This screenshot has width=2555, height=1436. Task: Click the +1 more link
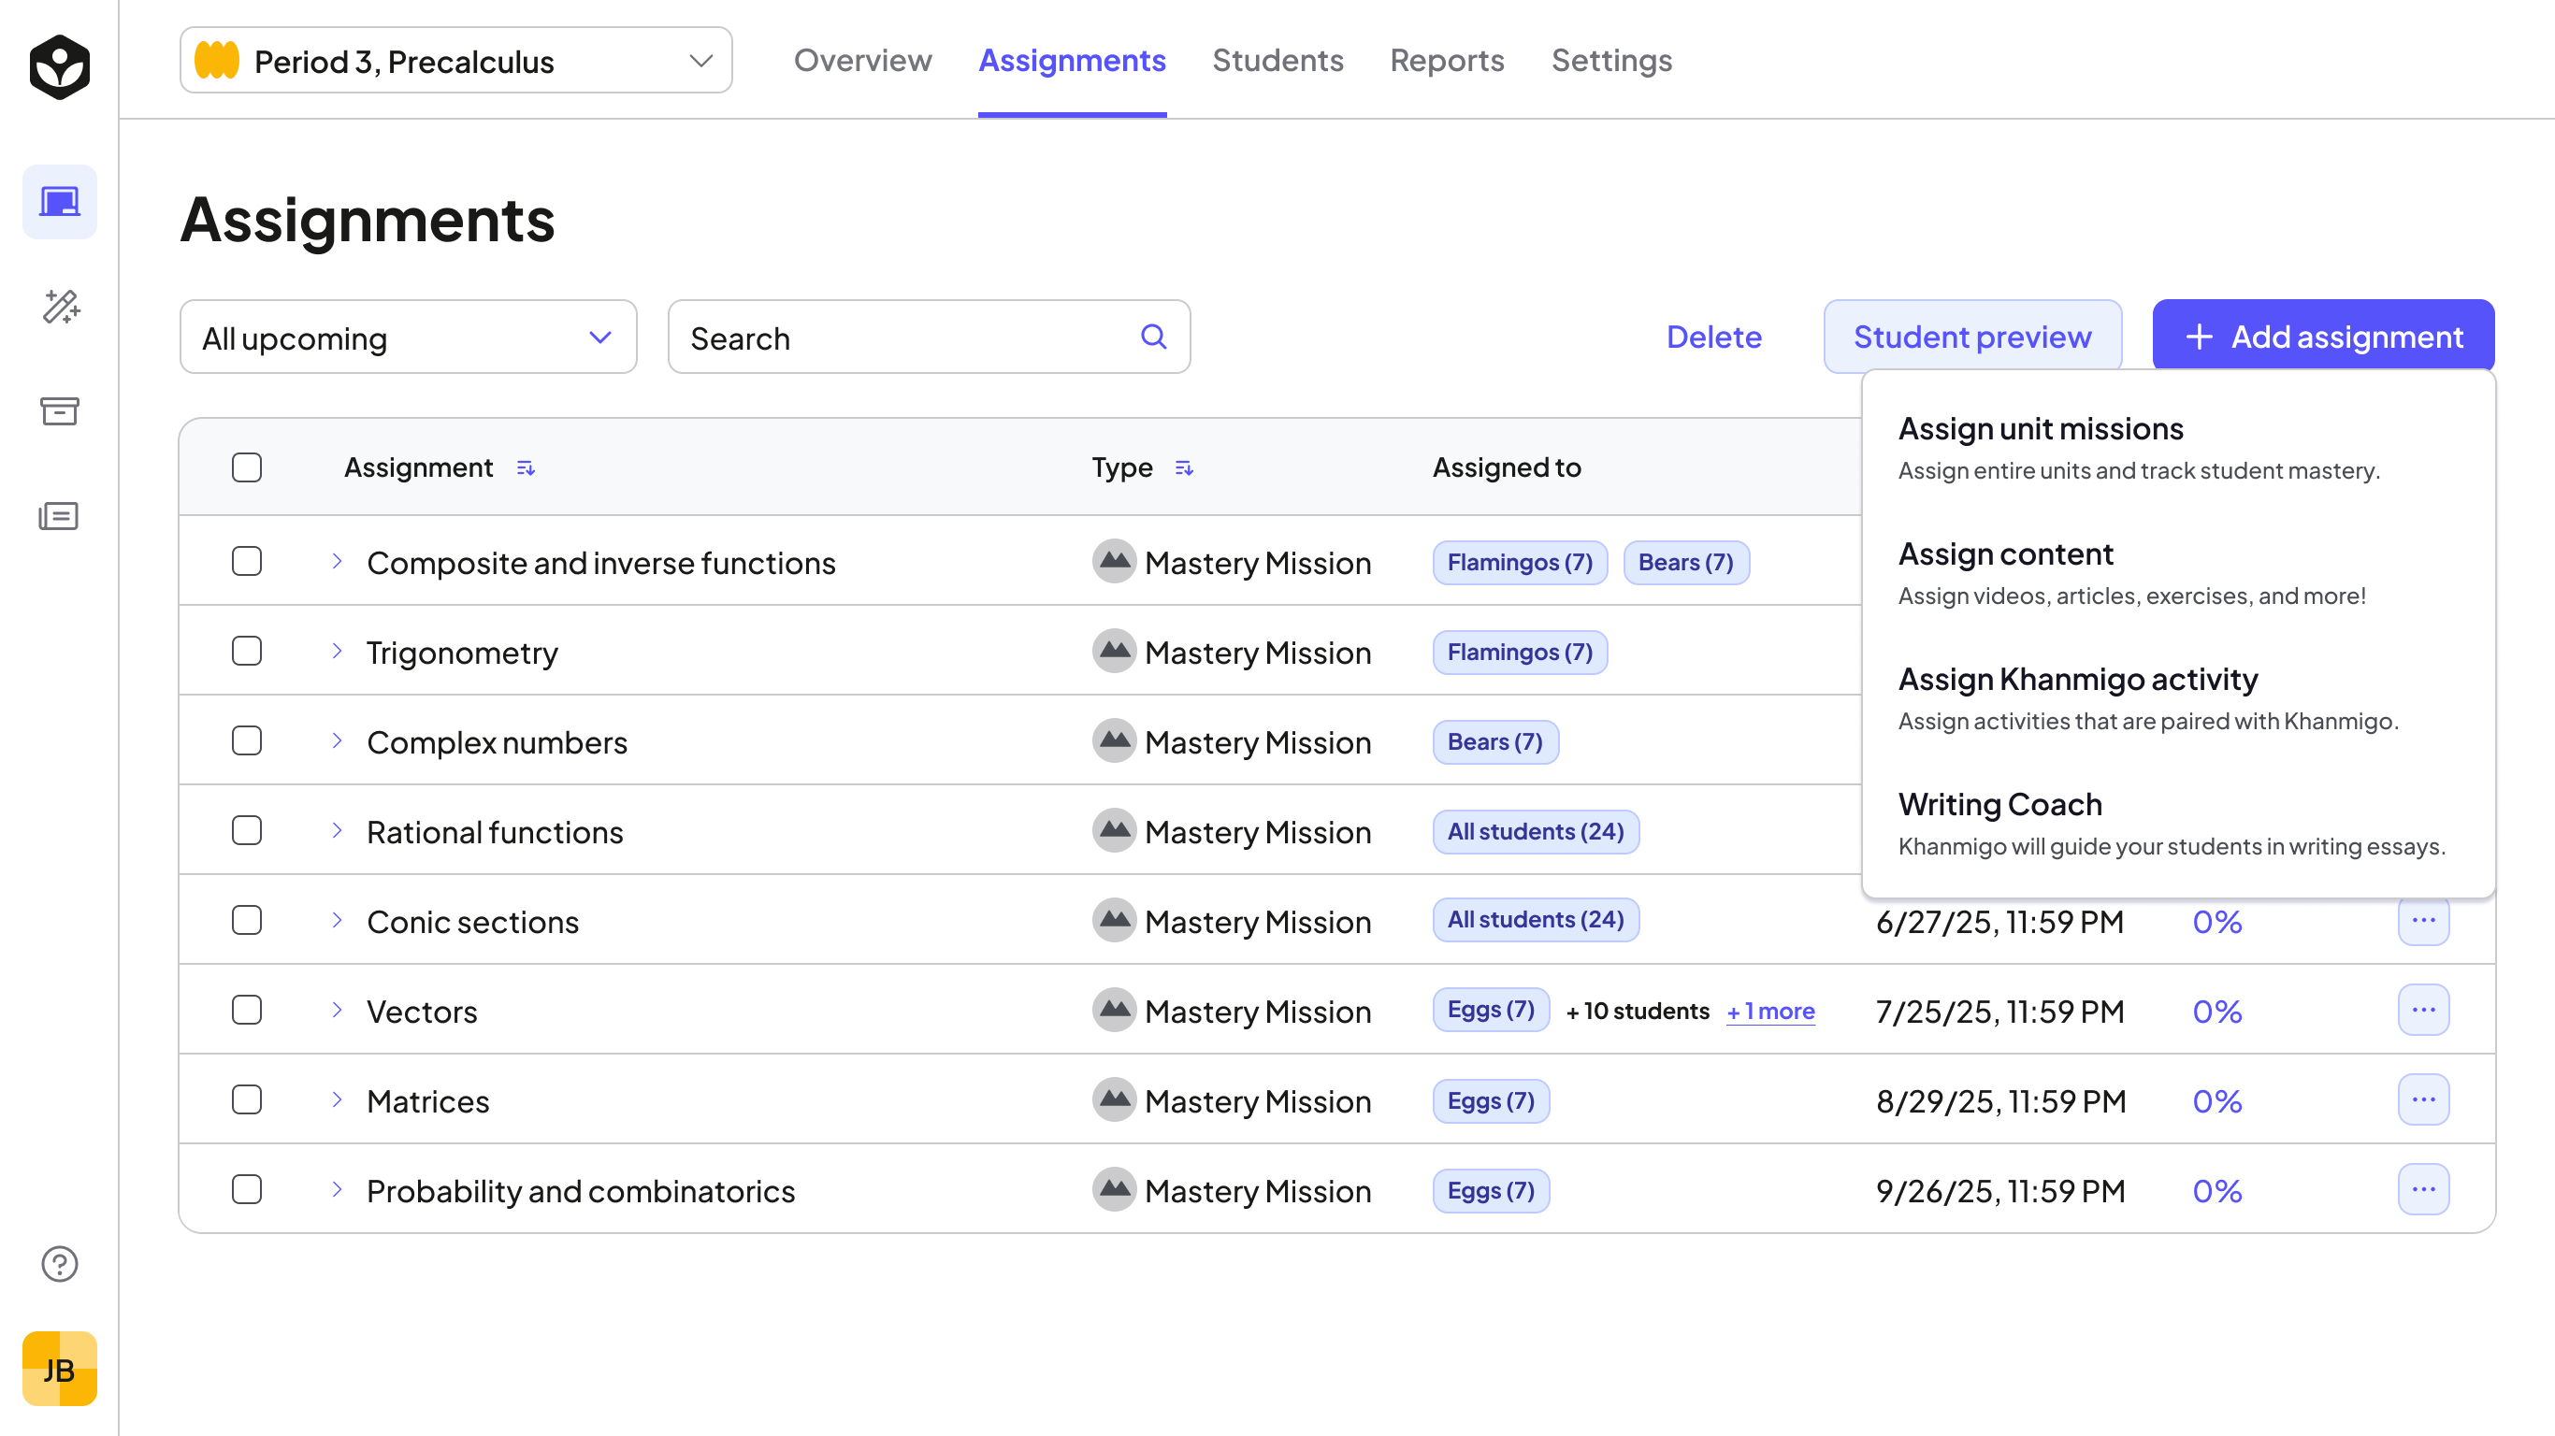point(1770,1012)
